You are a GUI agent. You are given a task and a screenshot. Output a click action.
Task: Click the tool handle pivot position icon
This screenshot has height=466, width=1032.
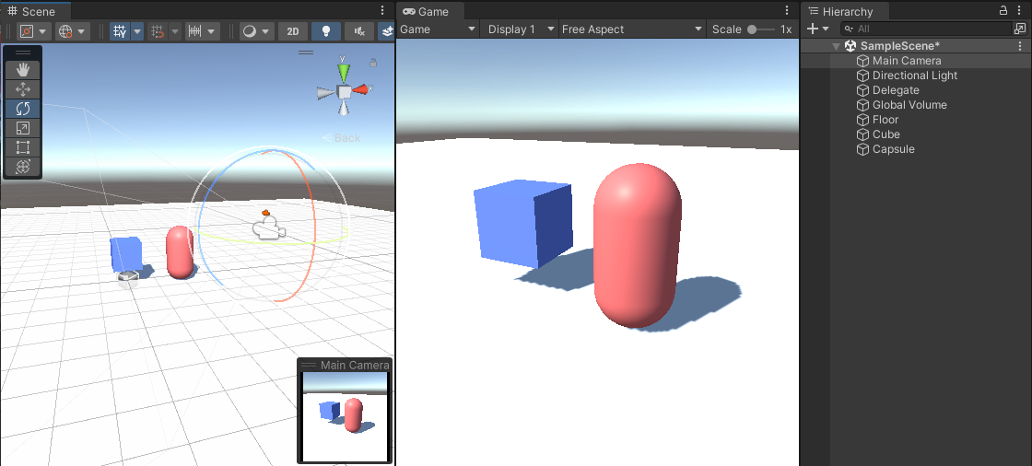point(27,31)
